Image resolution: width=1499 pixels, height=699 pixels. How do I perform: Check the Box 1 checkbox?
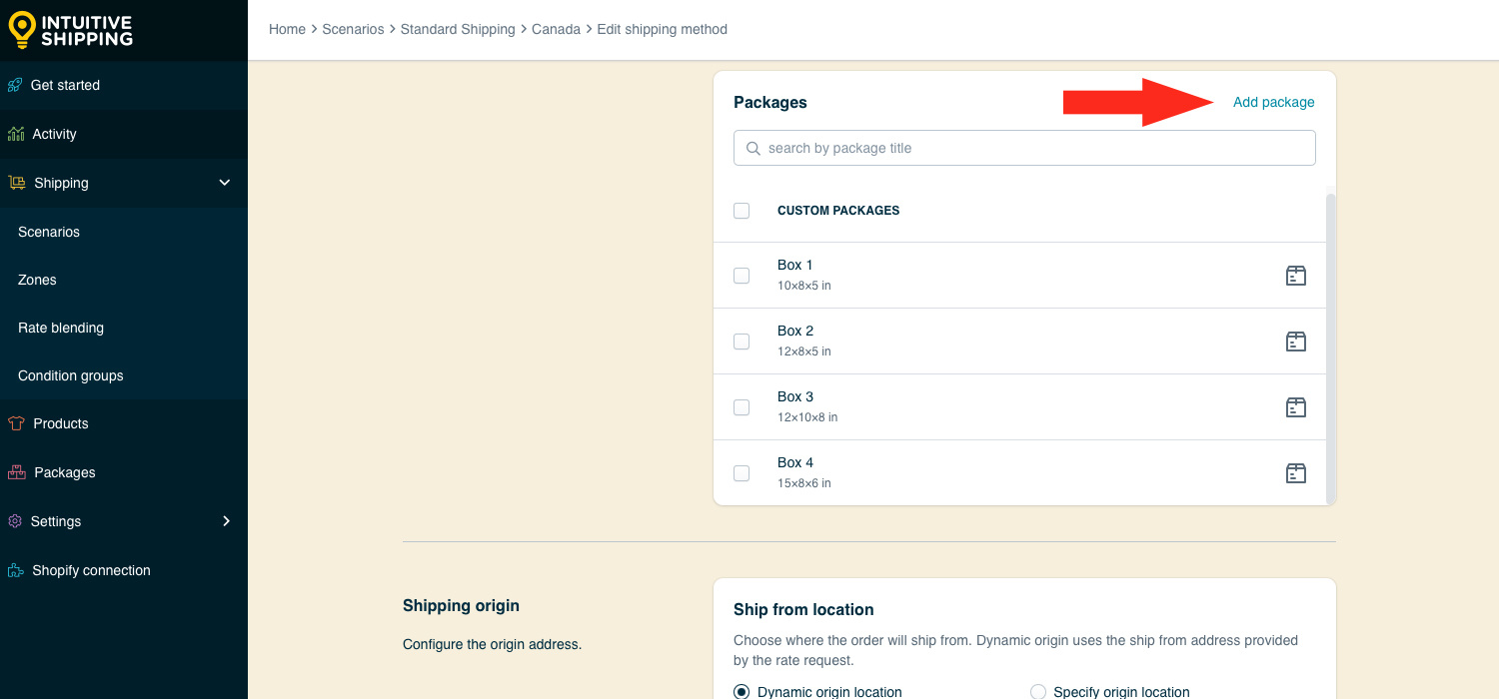tap(742, 276)
